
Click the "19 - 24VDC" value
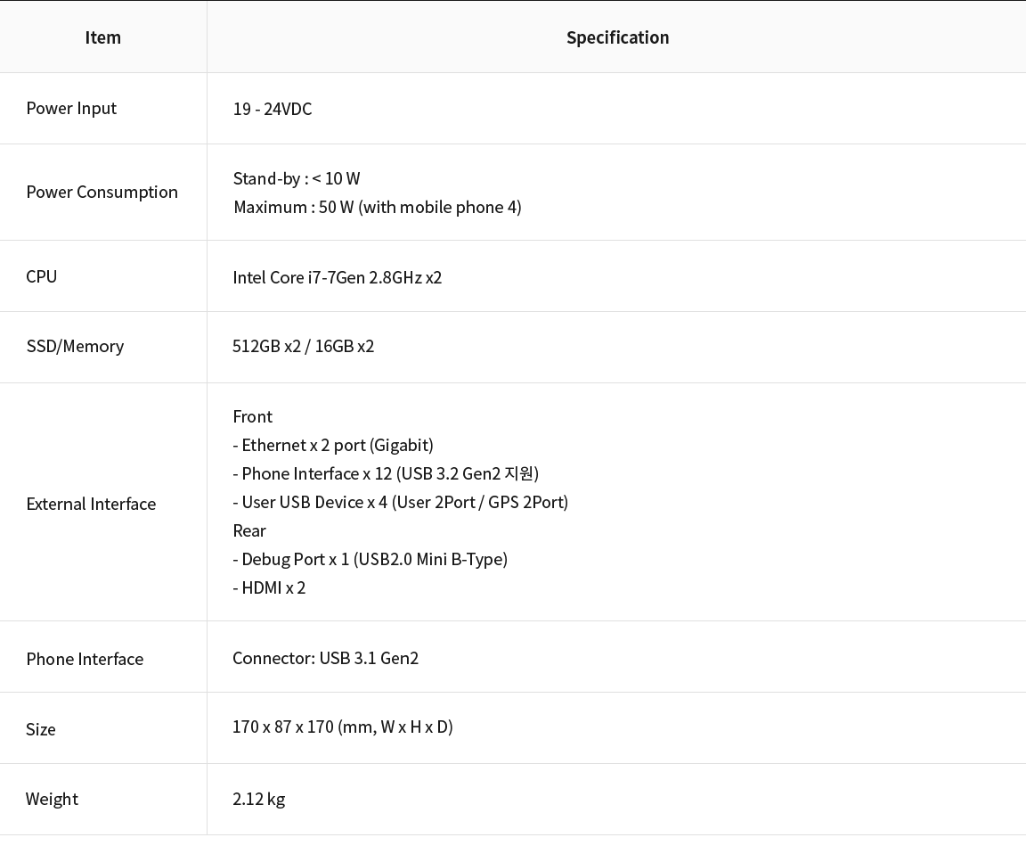pyautogui.click(x=273, y=109)
